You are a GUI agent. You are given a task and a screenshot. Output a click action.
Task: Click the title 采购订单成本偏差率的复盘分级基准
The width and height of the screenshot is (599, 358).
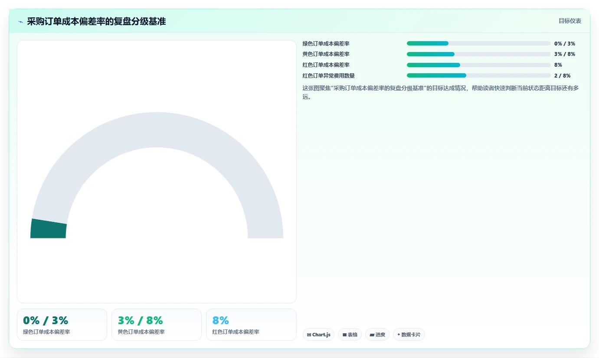click(x=96, y=22)
